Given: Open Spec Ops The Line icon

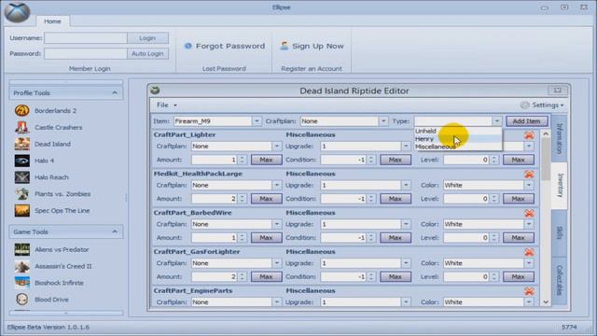Looking at the screenshot, I should [22, 211].
